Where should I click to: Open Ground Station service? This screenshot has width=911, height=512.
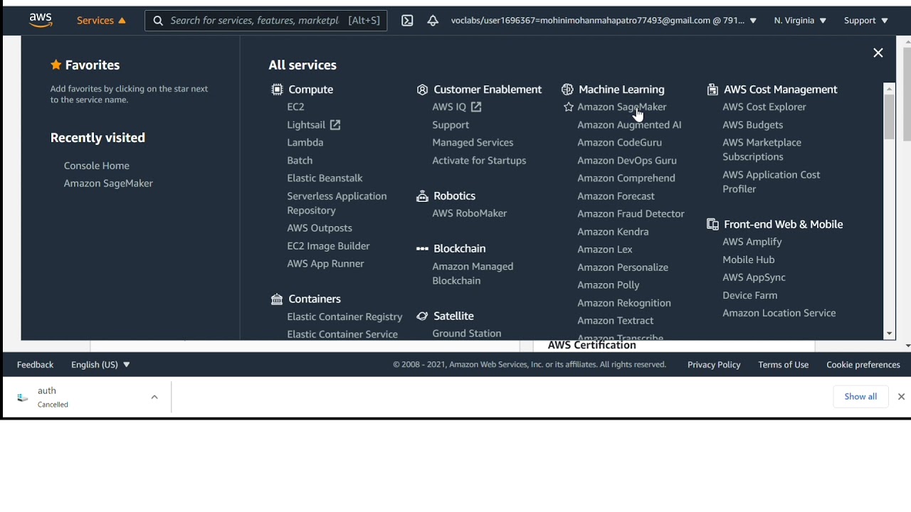(x=467, y=334)
